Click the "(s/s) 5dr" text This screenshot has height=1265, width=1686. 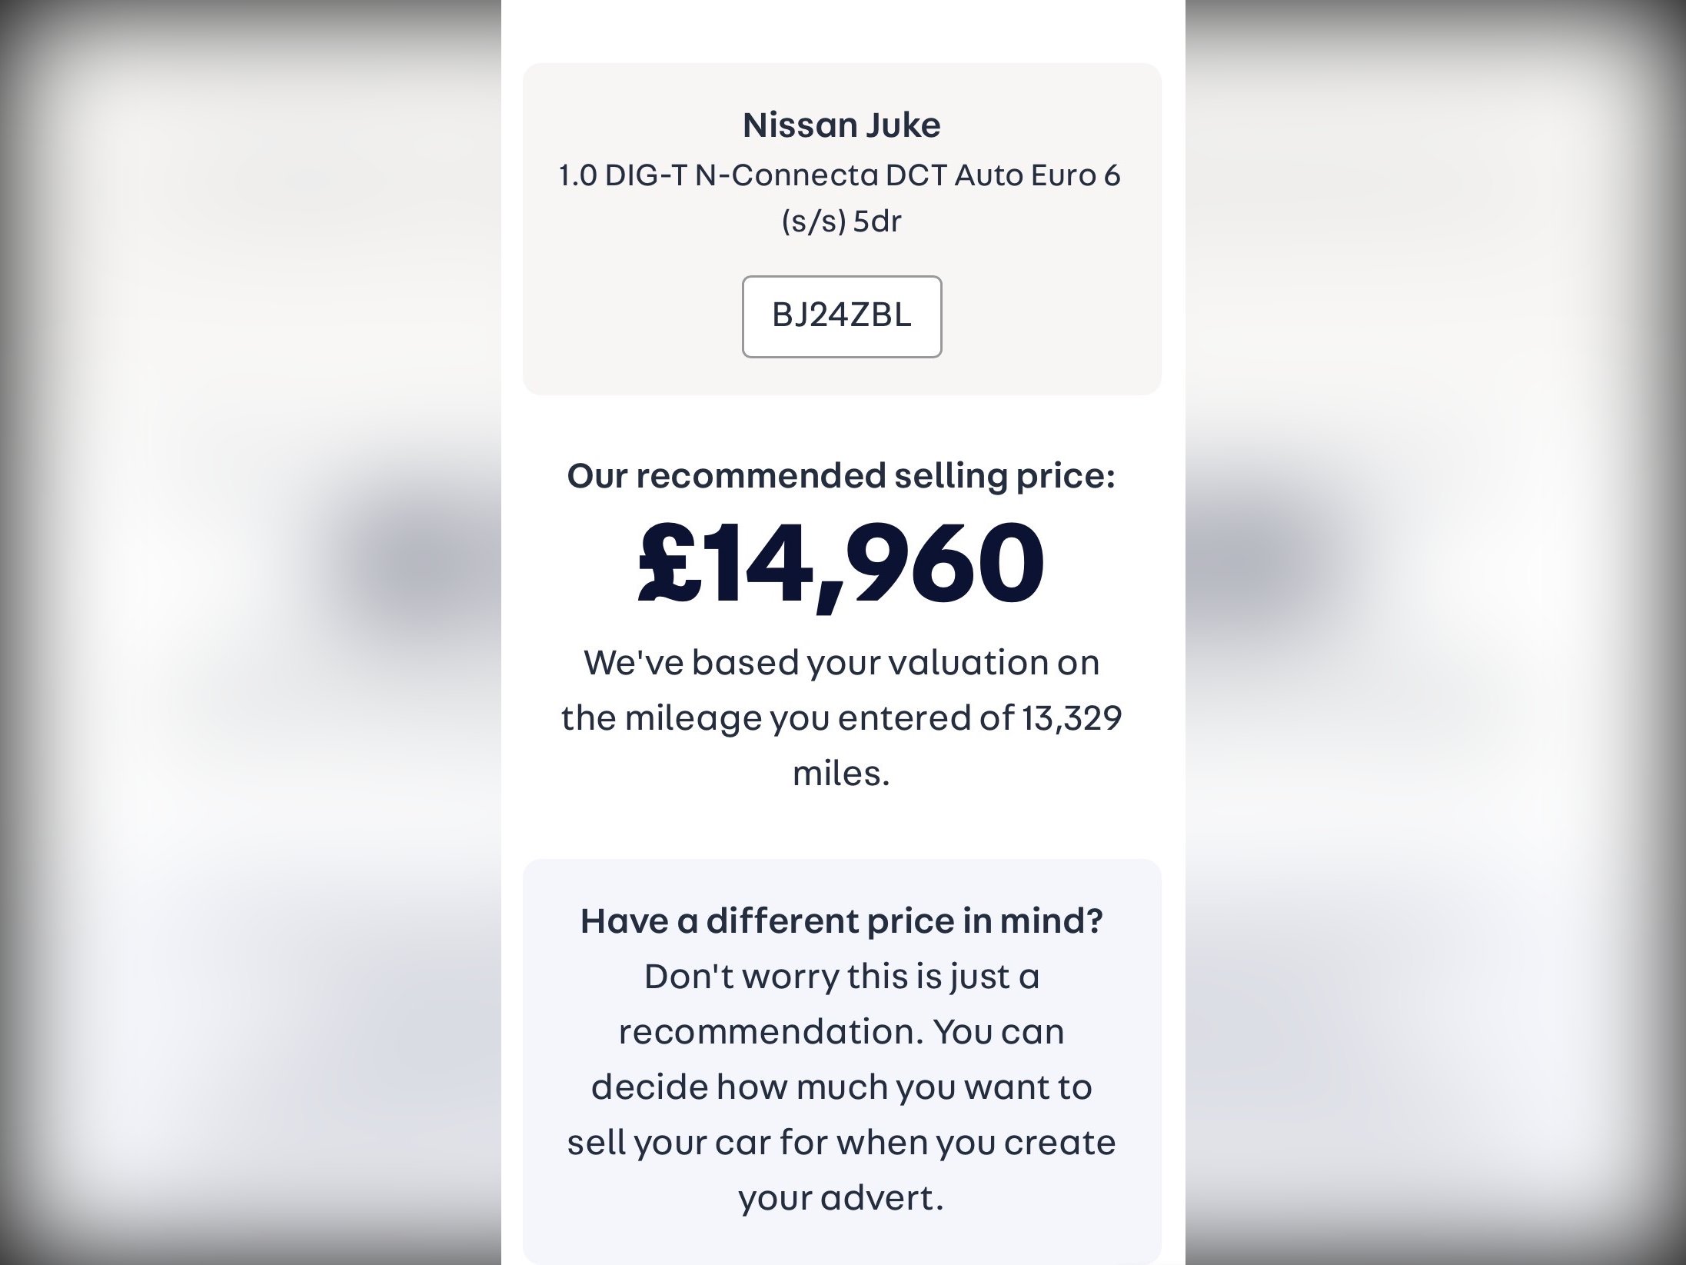coord(841,221)
